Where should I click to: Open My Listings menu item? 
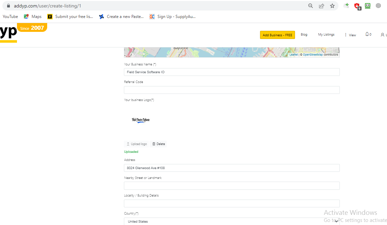coord(326,35)
